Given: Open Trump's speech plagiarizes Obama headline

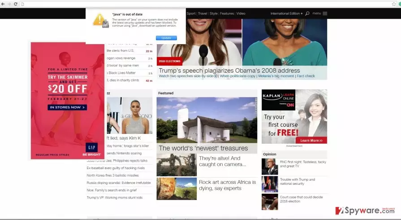Looking at the screenshot, I should [x=229, y=71].
